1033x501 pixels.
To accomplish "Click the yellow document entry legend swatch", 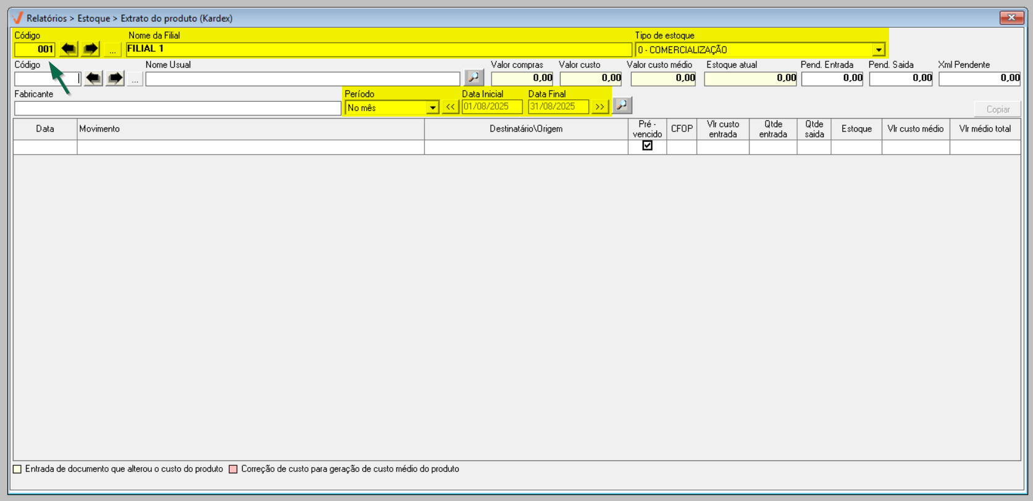I will pyautogui.click(x=17, y=470).
